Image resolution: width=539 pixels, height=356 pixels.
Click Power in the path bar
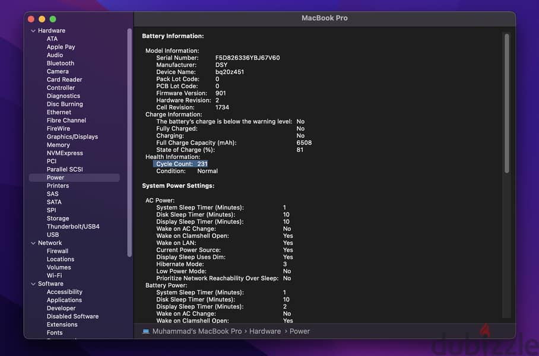tap(300, 332)
